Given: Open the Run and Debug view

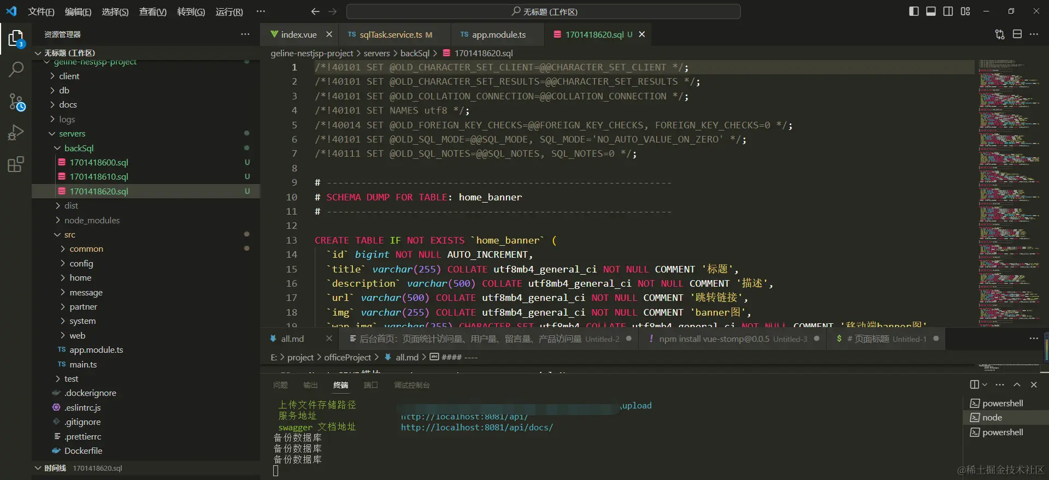Looking at the screenshot, I should pyautogui.click(x=16, y=133).
